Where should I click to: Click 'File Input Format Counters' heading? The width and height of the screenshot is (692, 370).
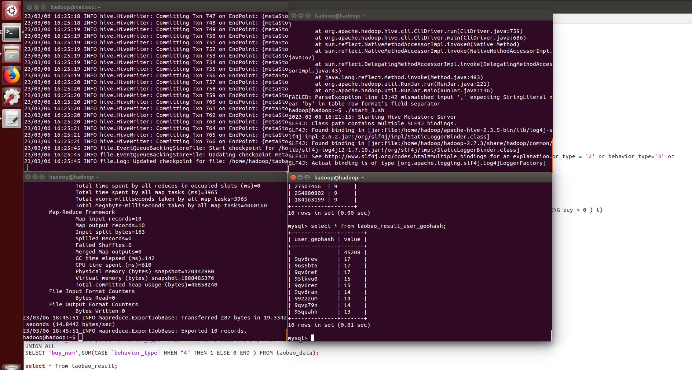(92, 291)
